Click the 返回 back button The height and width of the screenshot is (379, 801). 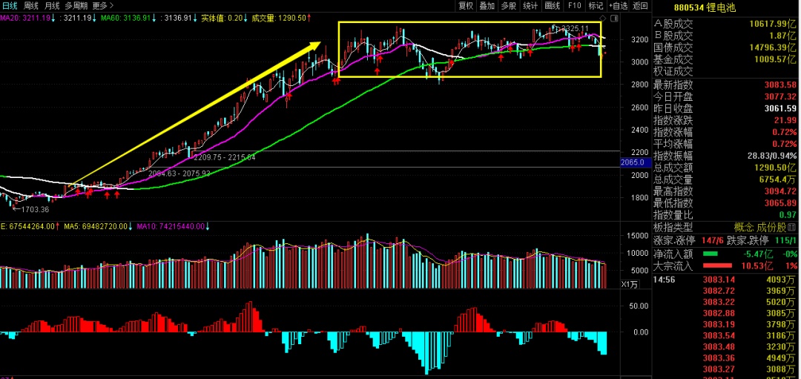(641, 5)
